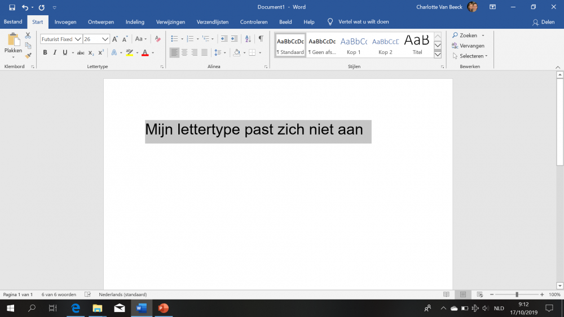Click the Grow Font size icon
This screenshot has width=564, height=317.
[115, 39]
